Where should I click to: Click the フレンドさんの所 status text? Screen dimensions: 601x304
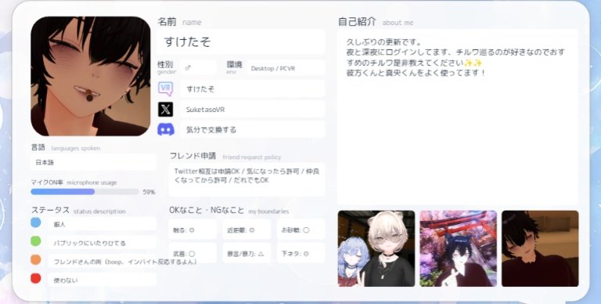[125, 262]
